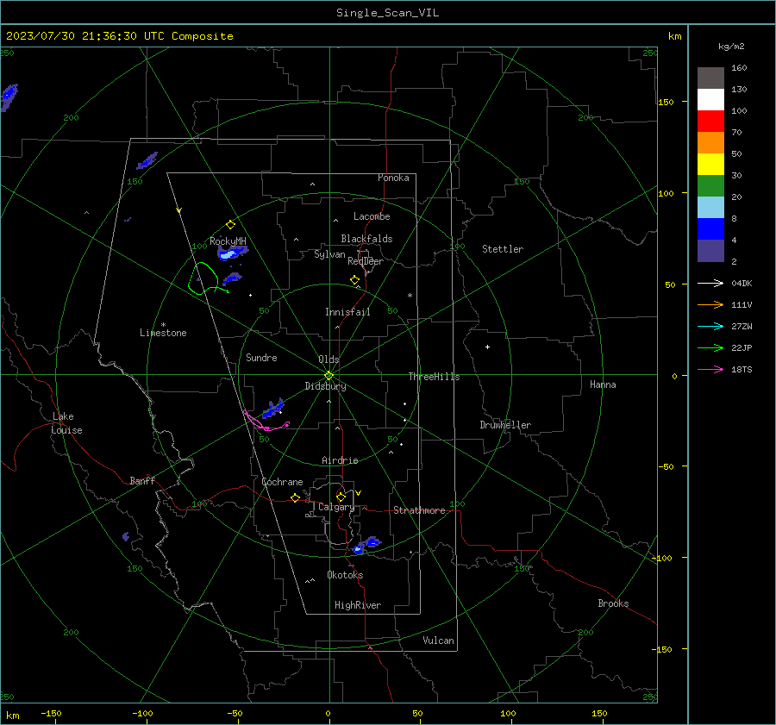Select the yellow diamond marker below RedDeer
776x725 pixels.
(x=354, y=280)
